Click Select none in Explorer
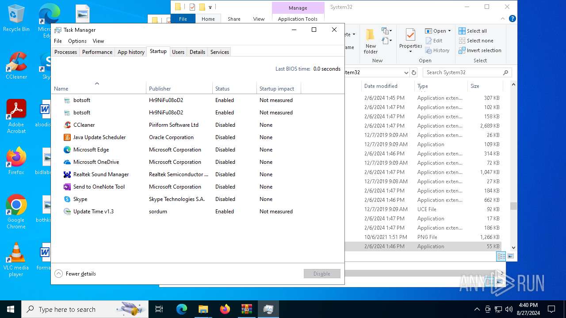This screenshot has height=318, width=566. pos(476,41)
